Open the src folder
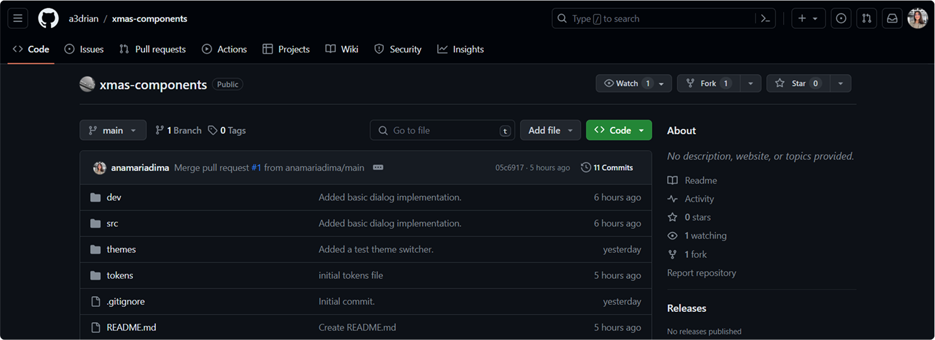This screenshot has width=935, height=340. click(x=112, y=224)
